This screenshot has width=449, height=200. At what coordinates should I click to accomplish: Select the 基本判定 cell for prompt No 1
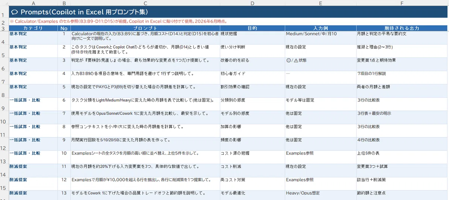[34, 38]
